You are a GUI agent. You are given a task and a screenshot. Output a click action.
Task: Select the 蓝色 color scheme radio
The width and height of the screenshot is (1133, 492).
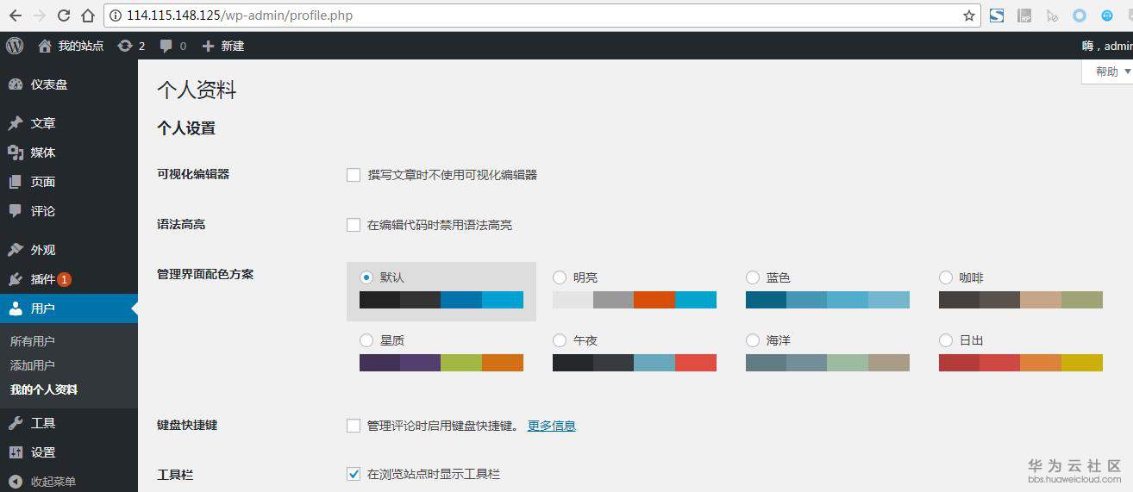[x=753, y=277]
